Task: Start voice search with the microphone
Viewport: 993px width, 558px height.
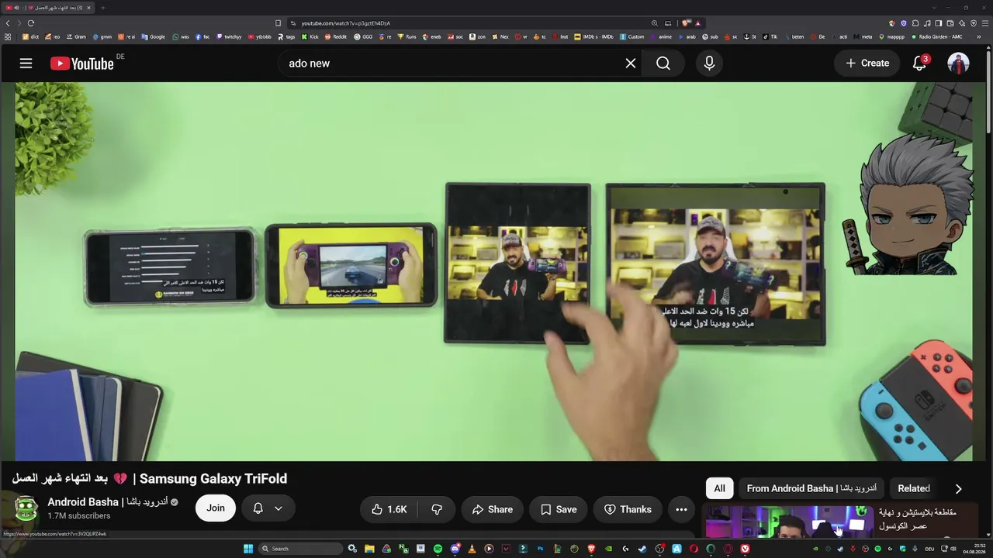Action: pos(709,64)
